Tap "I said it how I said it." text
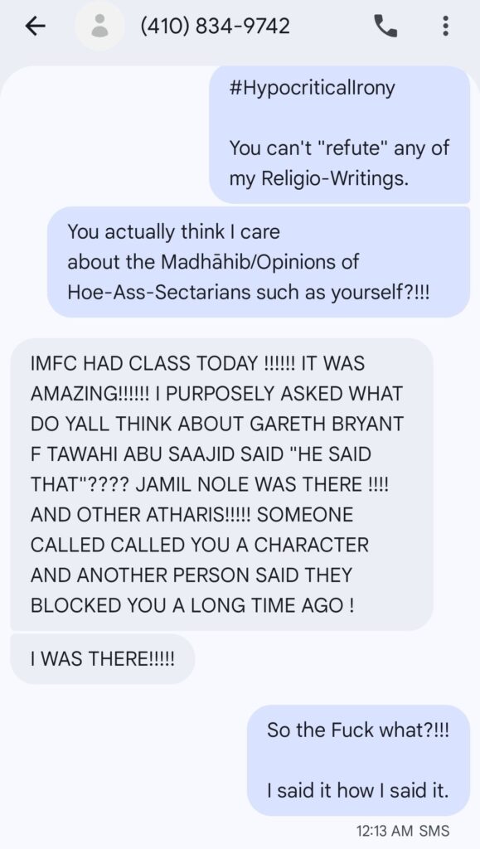The image size is (480, 849). pos(357,790)
